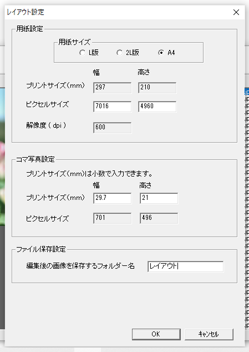
Task: Focus the pixel height field showing 4960
Action: click(x=157, y=107)
